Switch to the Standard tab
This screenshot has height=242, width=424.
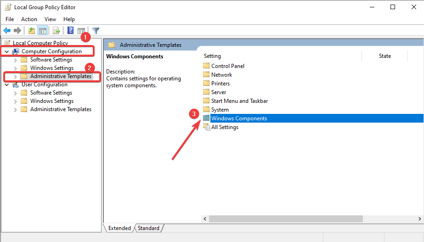(x=148, y=228)
